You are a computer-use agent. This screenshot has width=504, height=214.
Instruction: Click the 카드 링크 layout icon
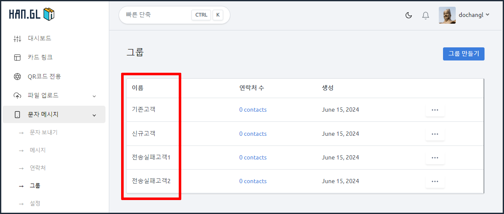coord(17,58)
